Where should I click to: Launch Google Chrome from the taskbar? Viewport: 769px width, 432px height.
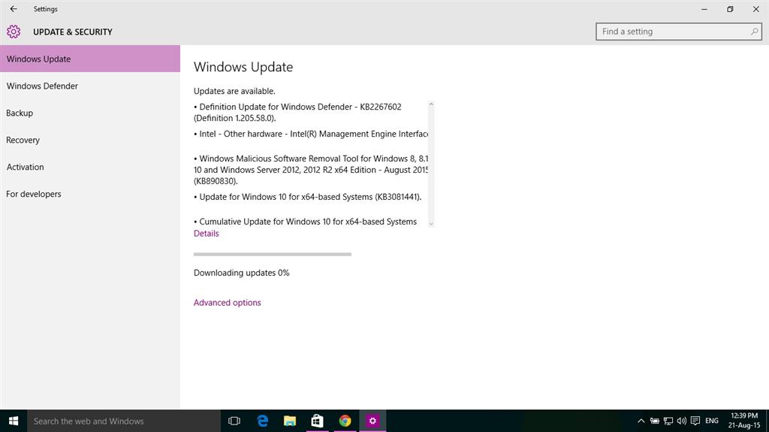tap(345, 421)
